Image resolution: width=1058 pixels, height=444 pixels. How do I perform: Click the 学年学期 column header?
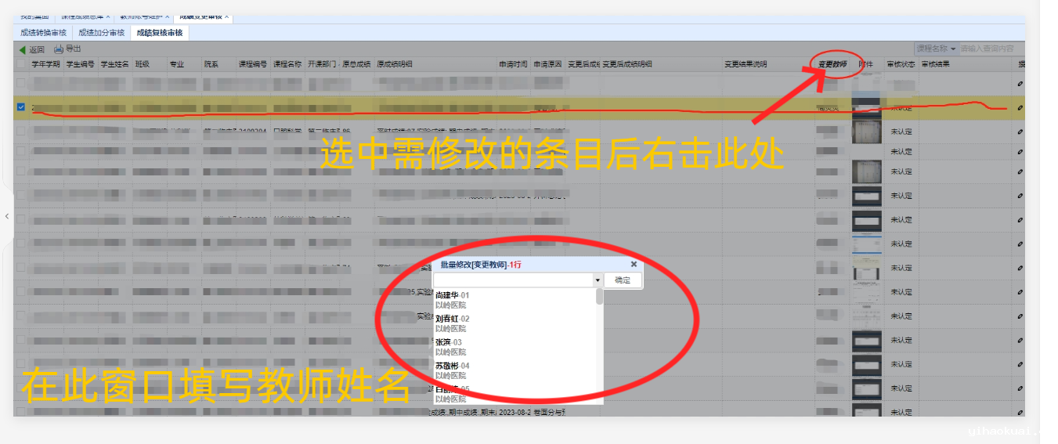click(45, 64)
